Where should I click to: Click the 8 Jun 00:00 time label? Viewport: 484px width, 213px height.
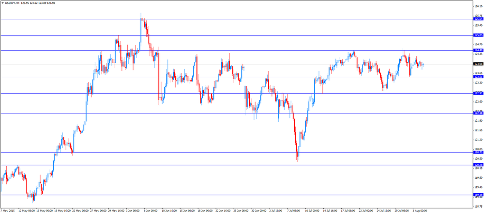click(150, 211)
